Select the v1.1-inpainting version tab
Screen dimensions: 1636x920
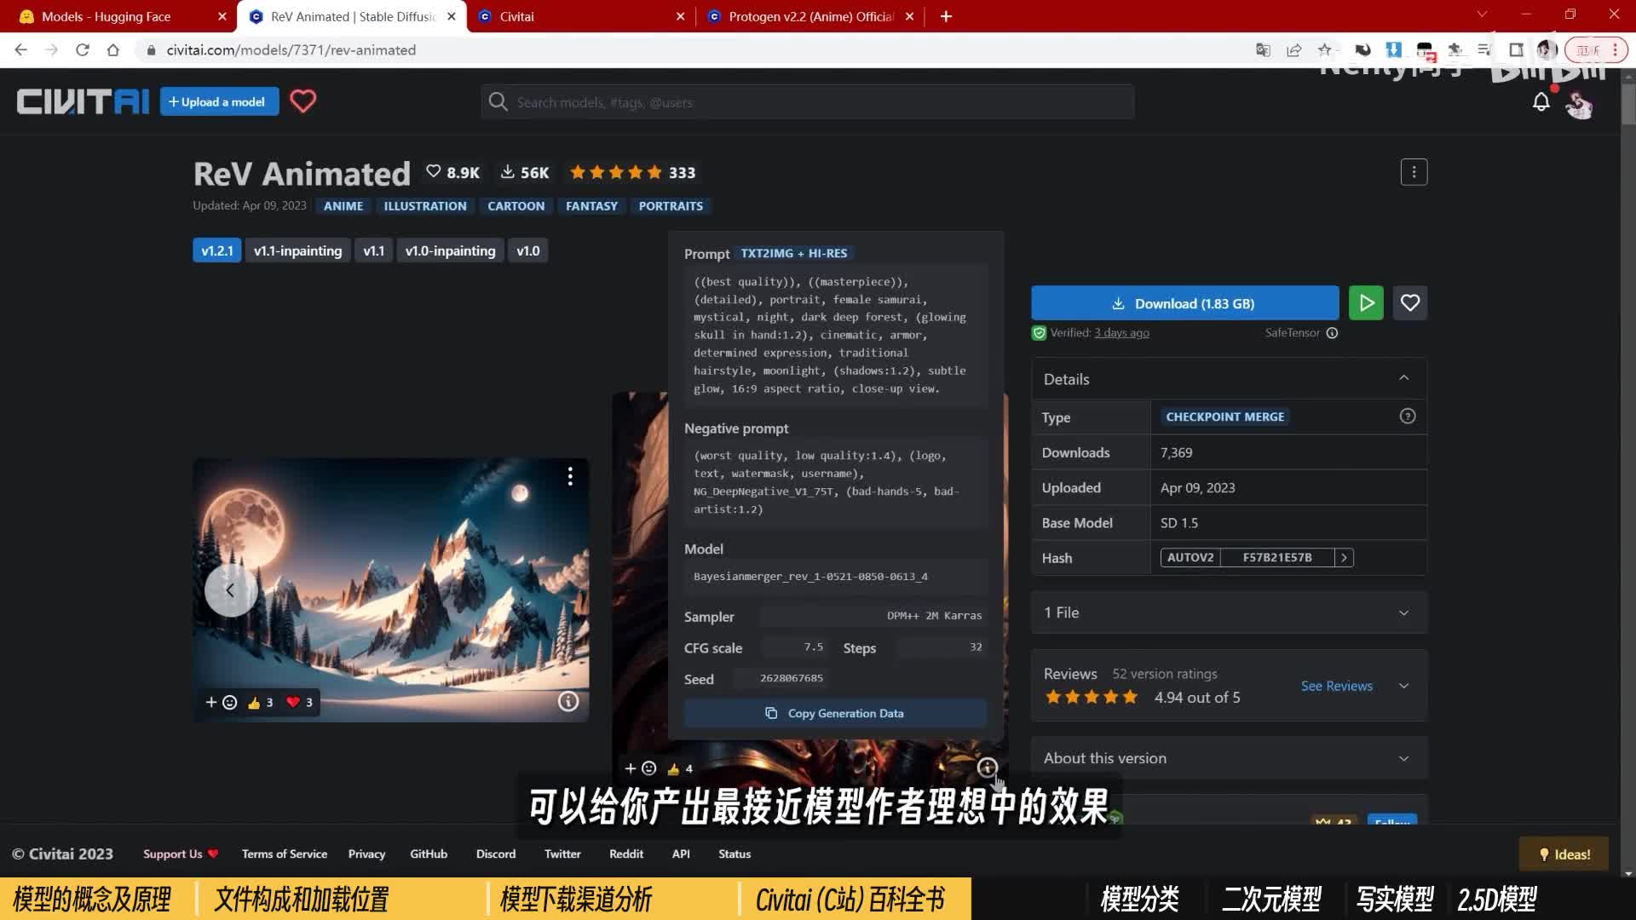tap(297, 251)
